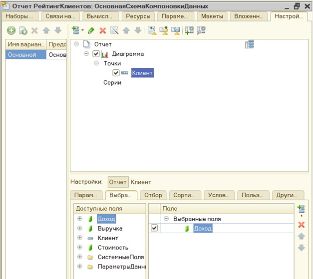Click element custom settings icon with green plus
Viewport: 313px width, 279px height.
point(189,30)
